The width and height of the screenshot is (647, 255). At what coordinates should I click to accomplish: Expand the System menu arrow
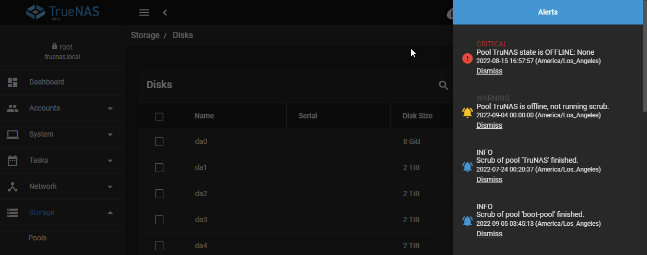tap(110, 135)
